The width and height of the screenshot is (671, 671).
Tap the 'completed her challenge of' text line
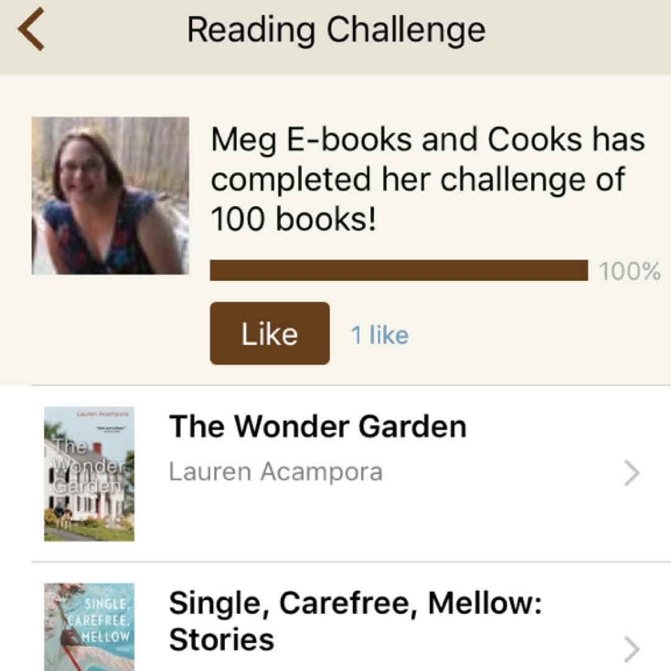coord(418,180)
